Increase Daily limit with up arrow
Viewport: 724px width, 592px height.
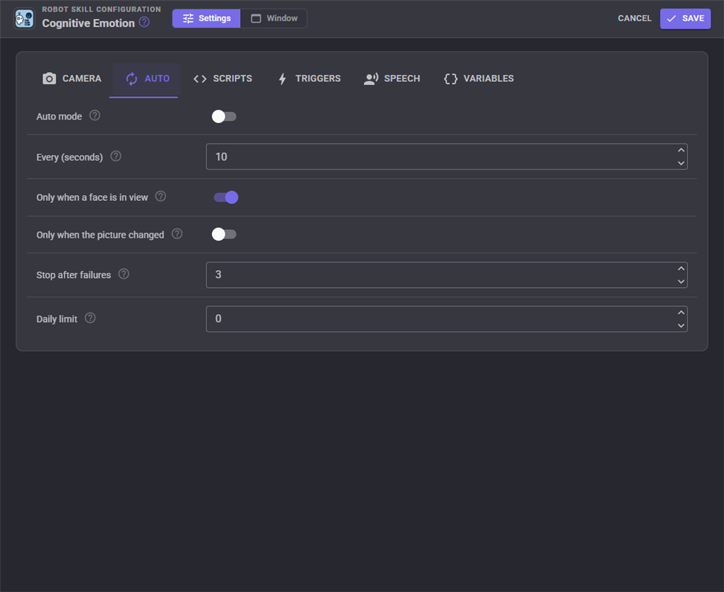[681, 313]
